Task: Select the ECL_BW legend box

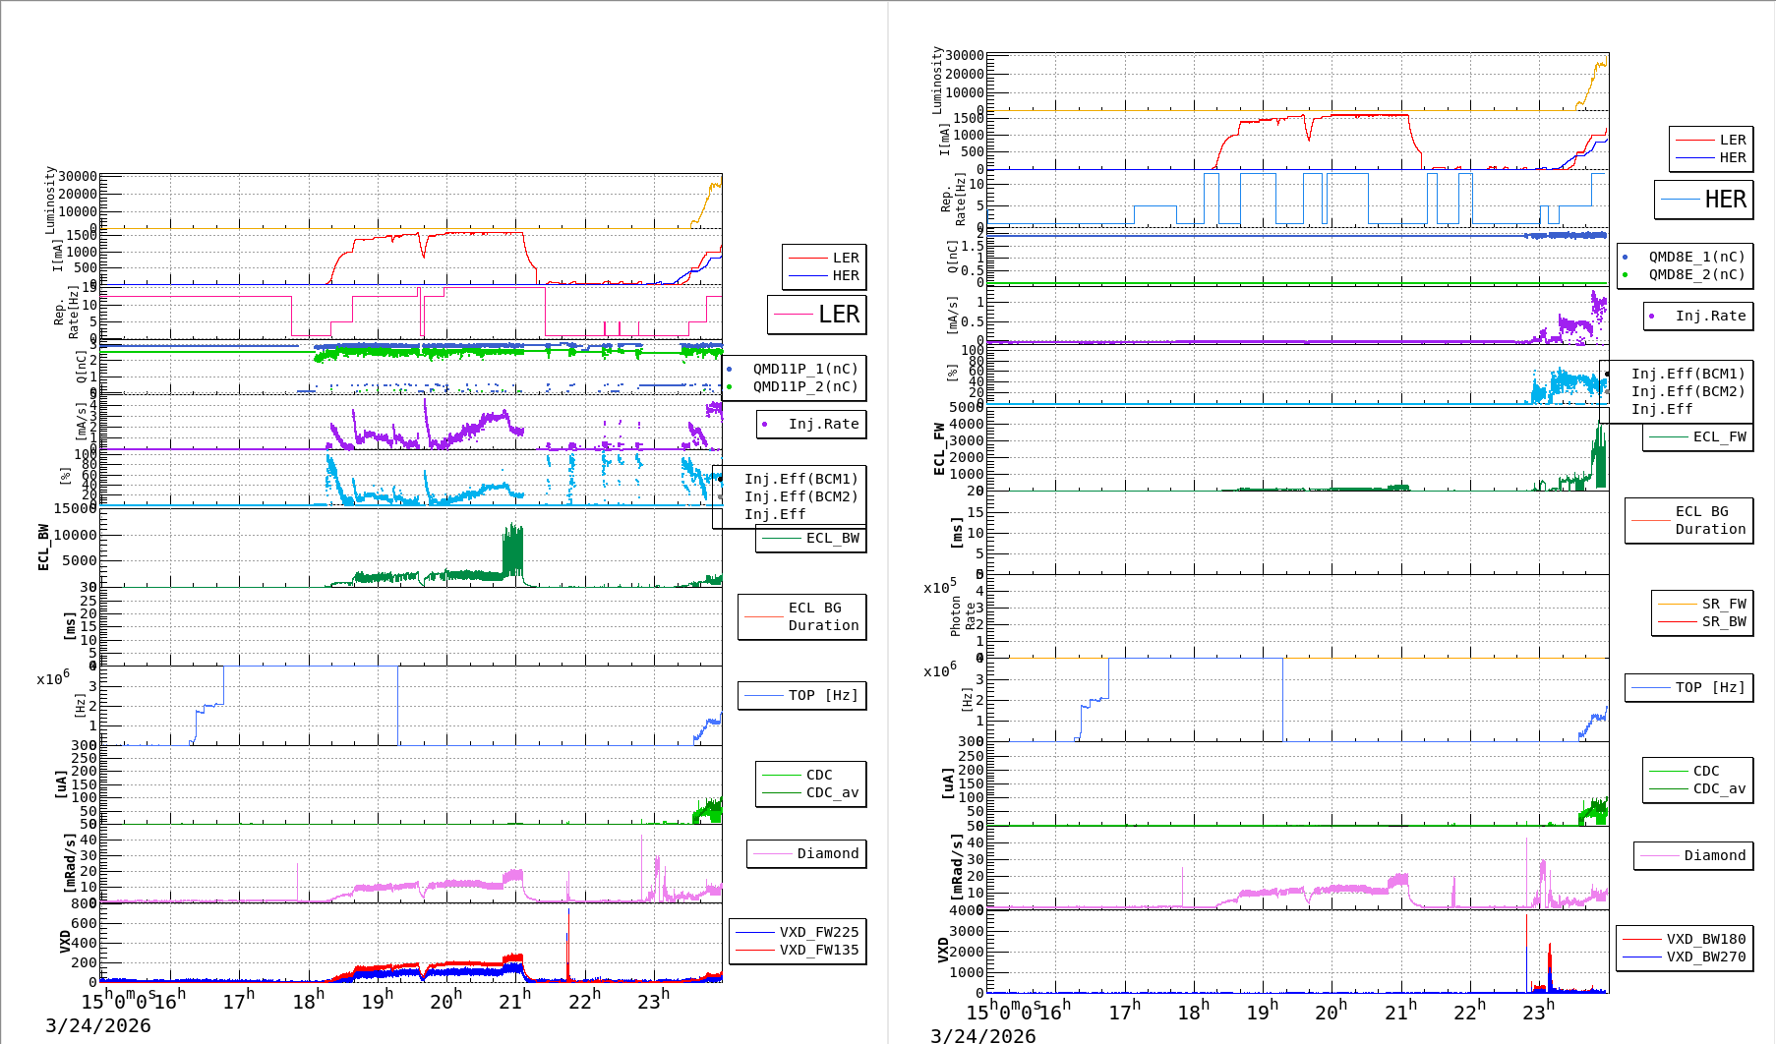Action: click(811, 538)
